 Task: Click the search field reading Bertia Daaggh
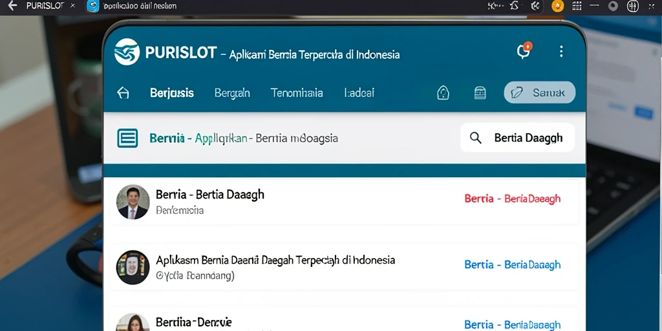point(517,138)
